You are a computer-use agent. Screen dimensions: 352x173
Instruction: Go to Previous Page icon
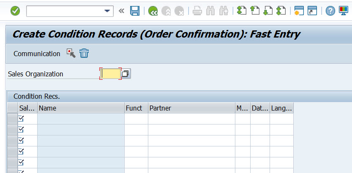coord(255,11)
